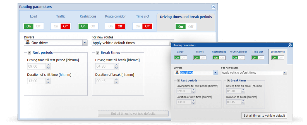Click driver icon in large Drivers field
This screenshot has width=307, height=125.
point(28,43)
